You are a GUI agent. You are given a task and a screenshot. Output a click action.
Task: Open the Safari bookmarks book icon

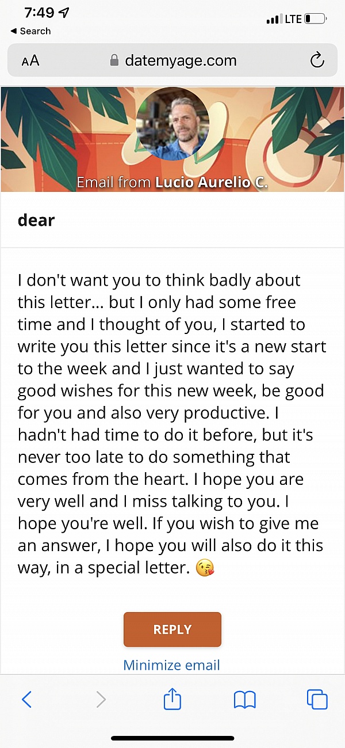click(x=245, y=700)
